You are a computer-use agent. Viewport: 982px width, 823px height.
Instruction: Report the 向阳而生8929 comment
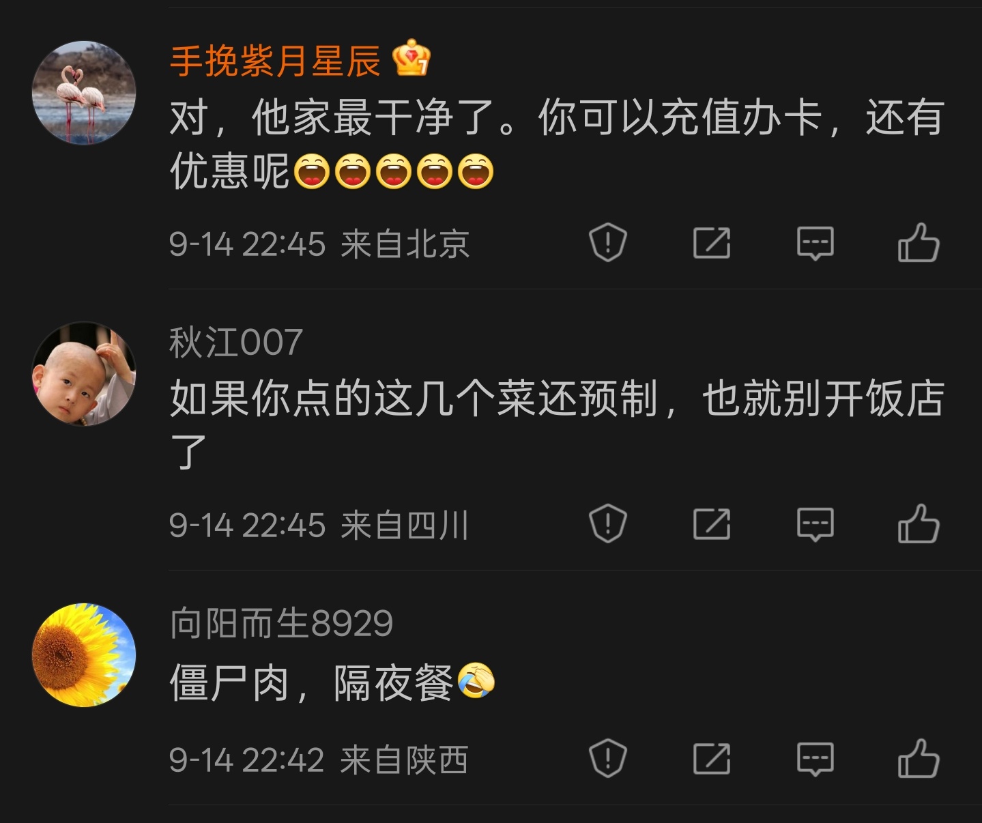pyautogui.click(x=607, y=759)
